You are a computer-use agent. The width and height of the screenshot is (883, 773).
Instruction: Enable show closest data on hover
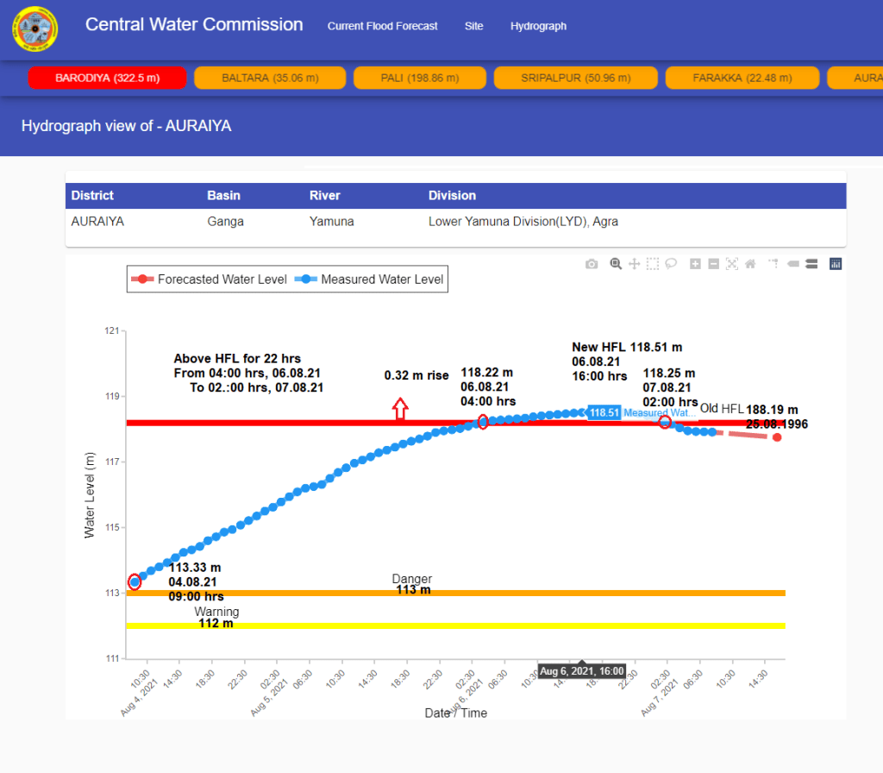point(792,264)
